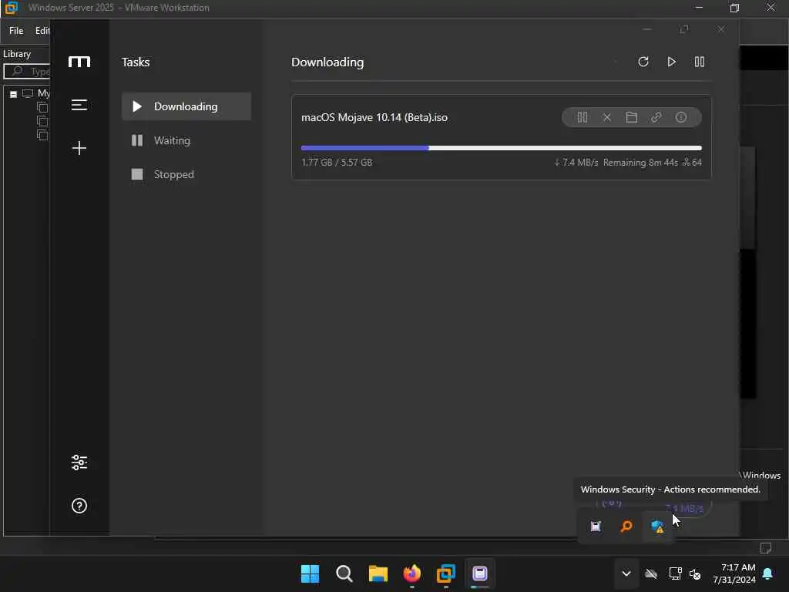
Task: Add a new download task
Action: coord(79,148)
